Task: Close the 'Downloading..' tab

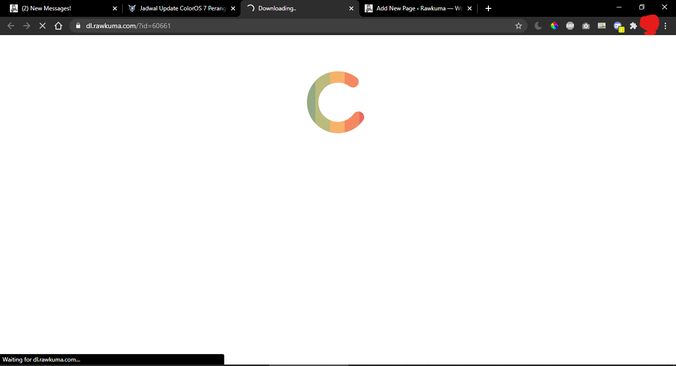Action: [x=351, y=8]
